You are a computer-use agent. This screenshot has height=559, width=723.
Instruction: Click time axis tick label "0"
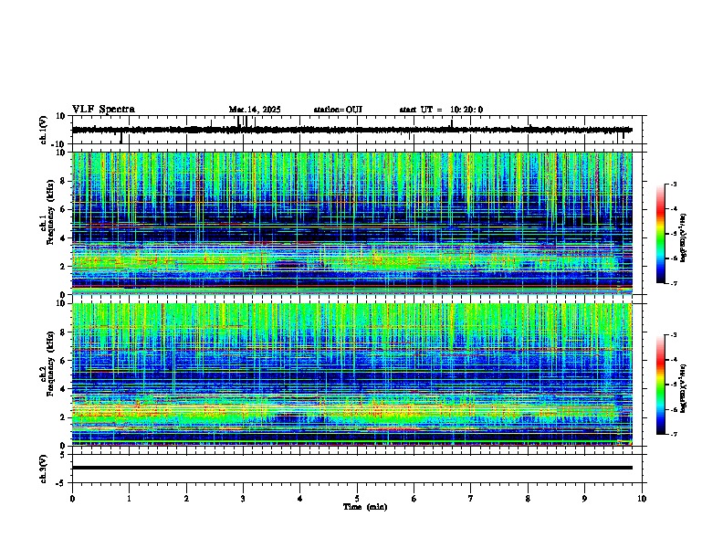tap(72, 499)
